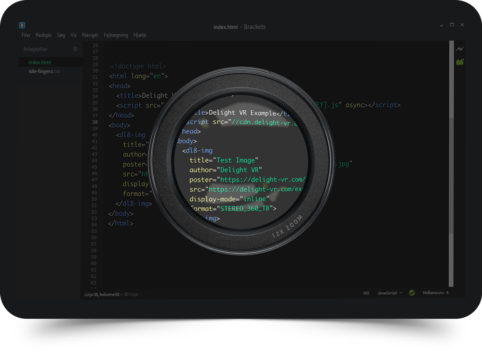The height and width of the screenshot is (350, 482).
Task: Open the Redigér menu
Action: click(x=44, y=35)
